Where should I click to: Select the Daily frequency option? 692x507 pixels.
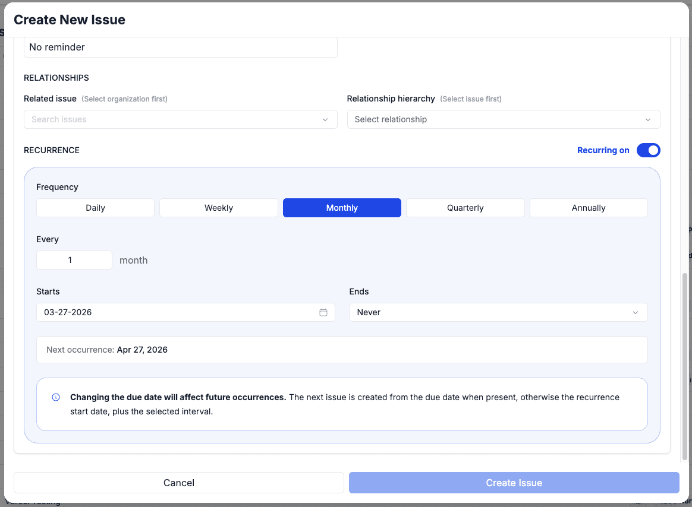click(x=95, y=207)
